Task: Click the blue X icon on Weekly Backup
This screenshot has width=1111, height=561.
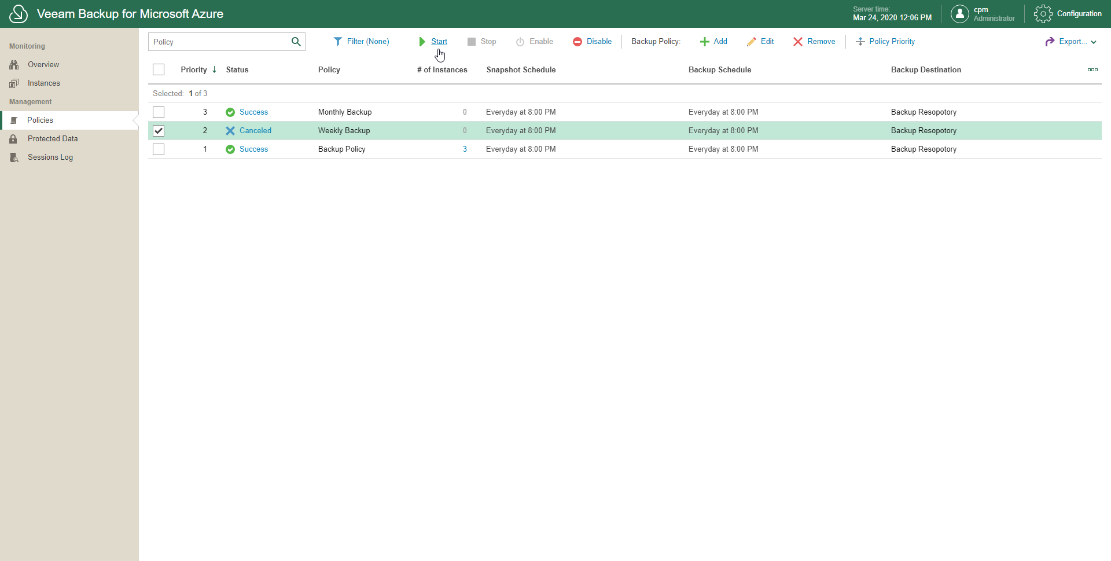Action: coord(230,131)
